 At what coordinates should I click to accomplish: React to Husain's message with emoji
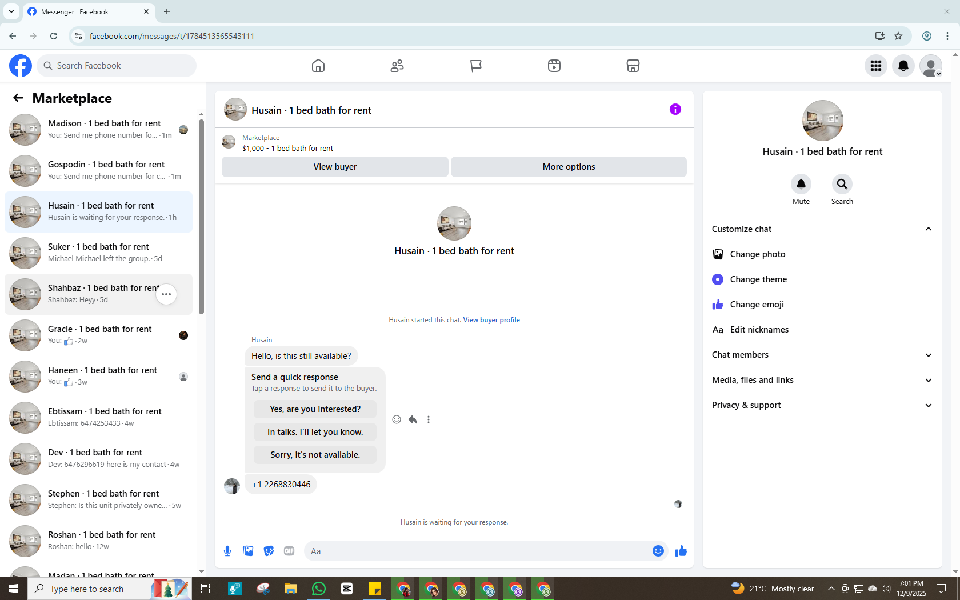pos(397,419)
